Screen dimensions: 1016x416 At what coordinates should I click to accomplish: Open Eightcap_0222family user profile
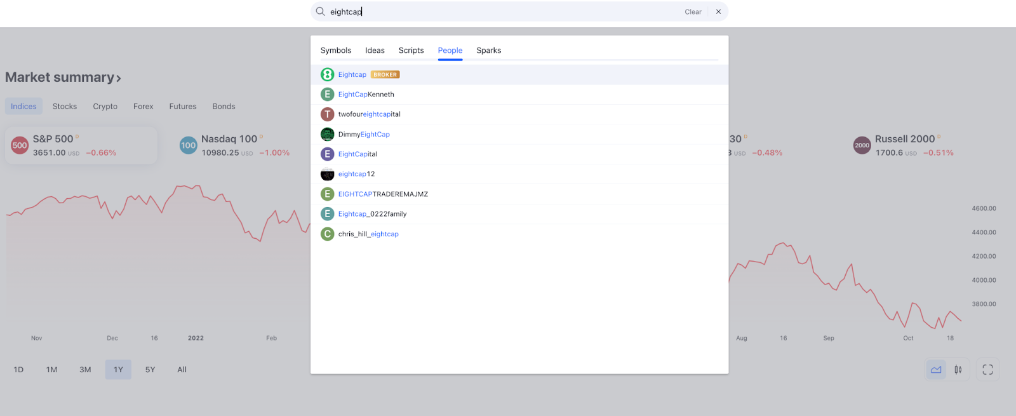[x=519, y=214]
